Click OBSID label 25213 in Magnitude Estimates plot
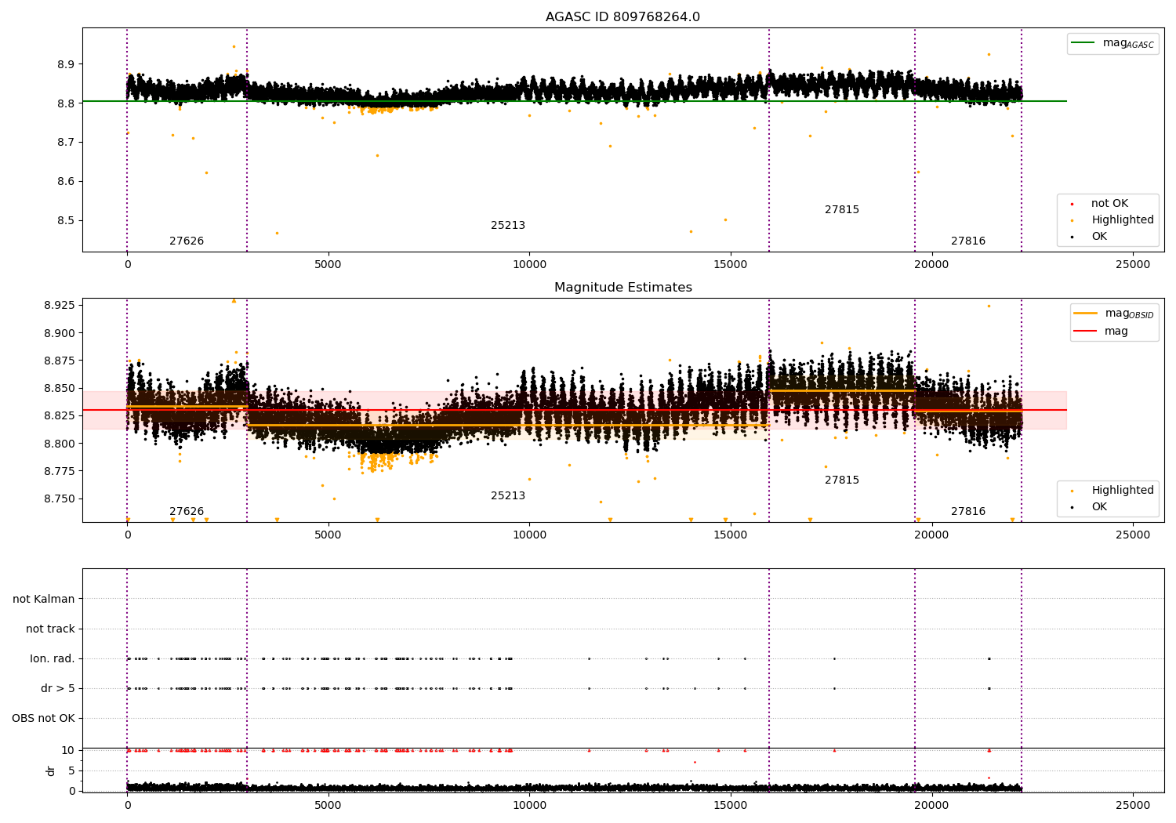Viewport: 1176px width, 823px height. [508, 496]
